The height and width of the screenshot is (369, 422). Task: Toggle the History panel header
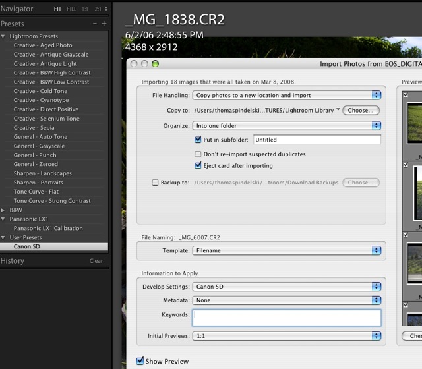click(12, 261)
